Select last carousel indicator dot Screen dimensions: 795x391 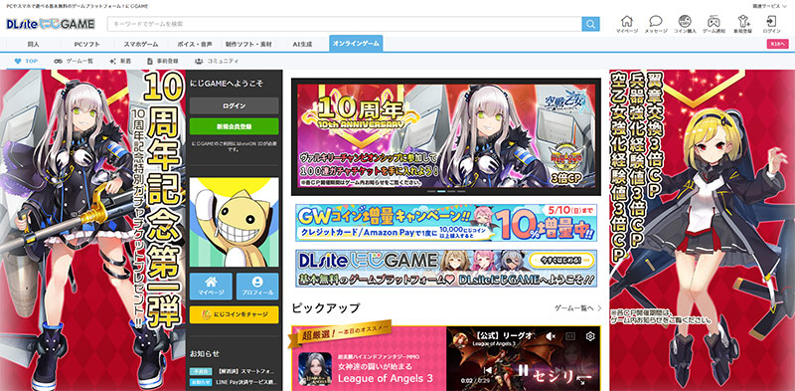(461, 191)
